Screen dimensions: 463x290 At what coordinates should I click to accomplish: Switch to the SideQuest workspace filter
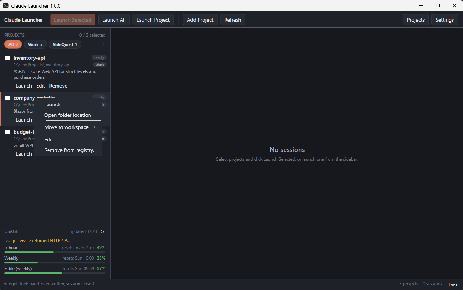click(65, 44)
